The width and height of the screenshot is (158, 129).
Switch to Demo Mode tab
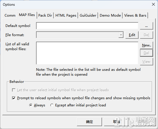click(110, 15)
